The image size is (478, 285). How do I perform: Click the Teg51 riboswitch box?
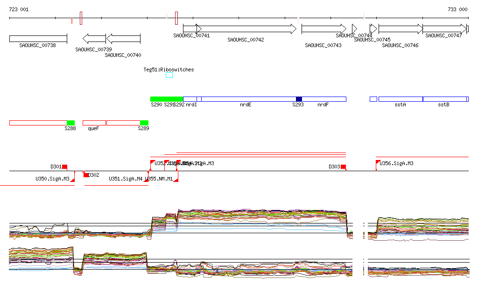(x=169, y=75)
